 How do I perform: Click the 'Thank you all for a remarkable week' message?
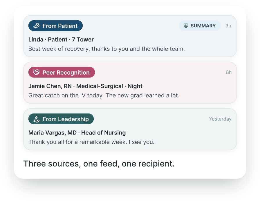pos(91,142)
